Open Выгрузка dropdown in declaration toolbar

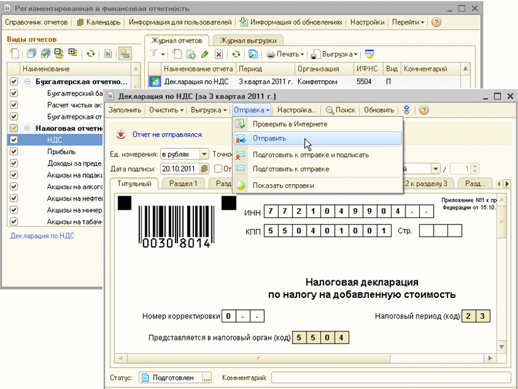(x=208, y=110)
